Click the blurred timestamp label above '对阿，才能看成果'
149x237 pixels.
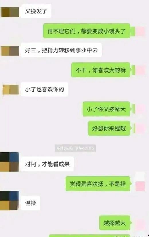click(75, 148)
